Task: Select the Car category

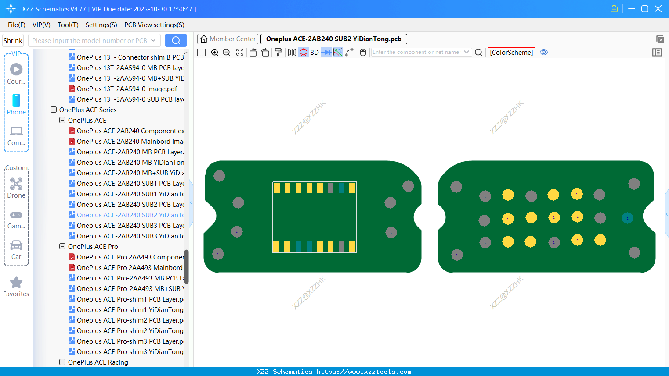Action: [16, 250]
